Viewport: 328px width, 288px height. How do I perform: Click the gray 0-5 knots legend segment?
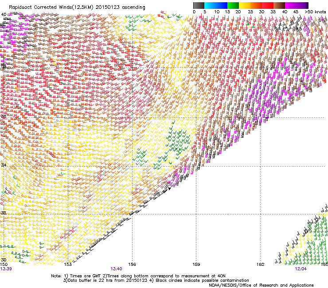click(199, 5)
